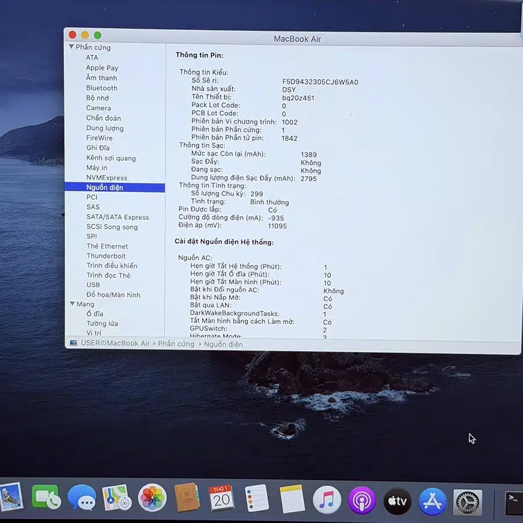Viewport: 523px width, 523px height.
Task: Collapse the Mạng section triangle
Action: click(72, 304)
